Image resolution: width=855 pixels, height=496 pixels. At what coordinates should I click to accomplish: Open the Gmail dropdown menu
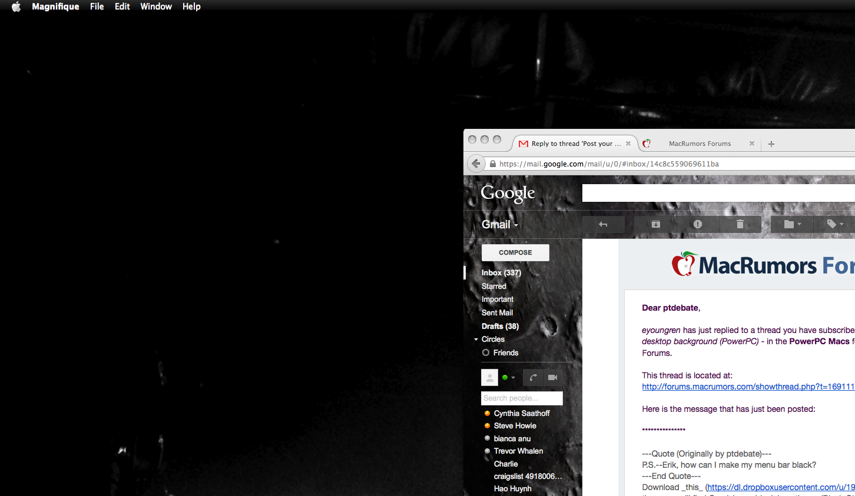point(499,225)
